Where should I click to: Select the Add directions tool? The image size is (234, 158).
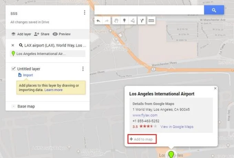pos(141,21)
